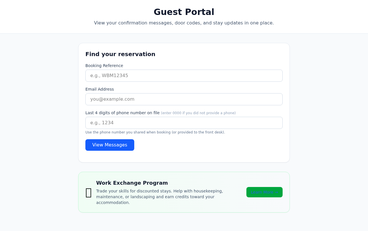The image size is (368, 231).
Task: Click the arrow icon inside Learn More
Action: (x=276, y=192)
